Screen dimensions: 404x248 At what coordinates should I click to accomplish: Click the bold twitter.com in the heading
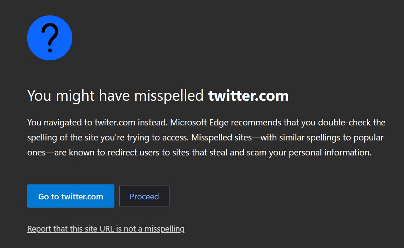(248, 95)
